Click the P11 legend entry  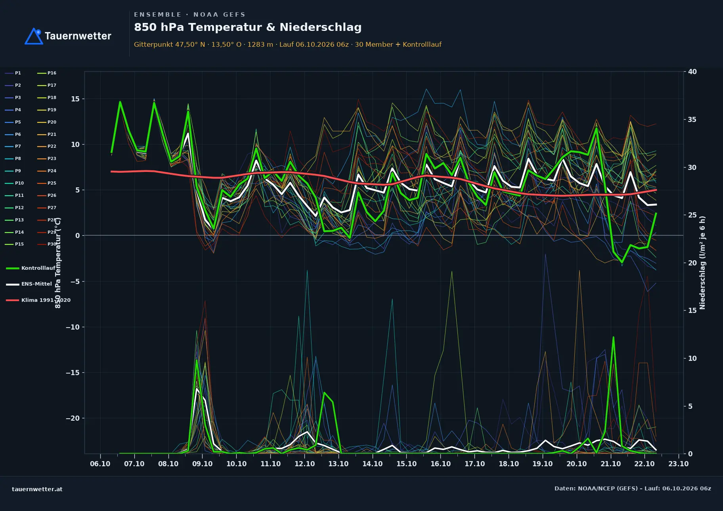pyautogui.click(x=14, y=195)
